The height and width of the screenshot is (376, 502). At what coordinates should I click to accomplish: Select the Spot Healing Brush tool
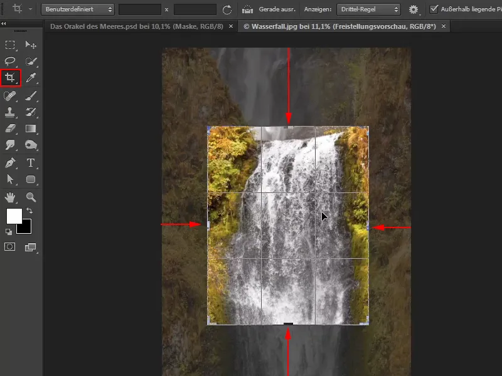(x=10, y=96)
